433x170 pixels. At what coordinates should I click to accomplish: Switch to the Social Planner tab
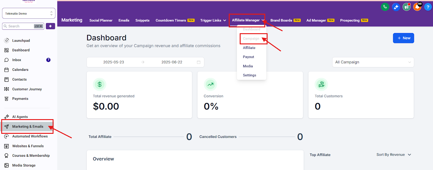point(101,20)
